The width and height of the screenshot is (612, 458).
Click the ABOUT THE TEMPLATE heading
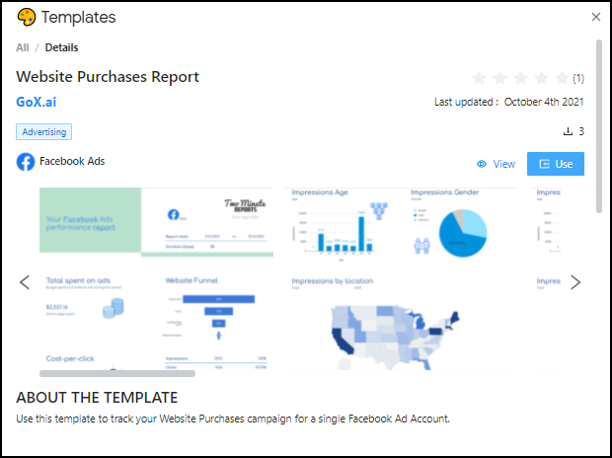click(x=97, y=398)
